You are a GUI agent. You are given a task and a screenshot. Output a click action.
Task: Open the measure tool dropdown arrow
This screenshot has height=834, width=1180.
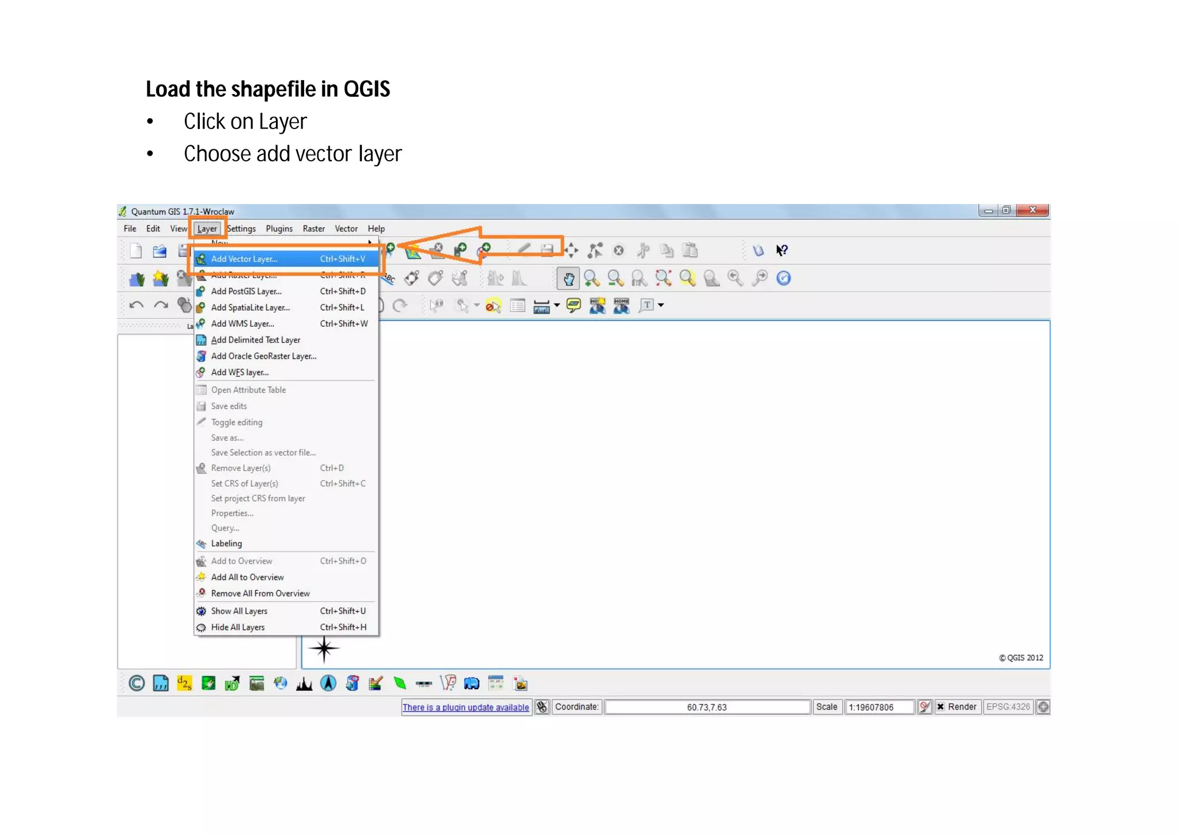click(557, 305)
